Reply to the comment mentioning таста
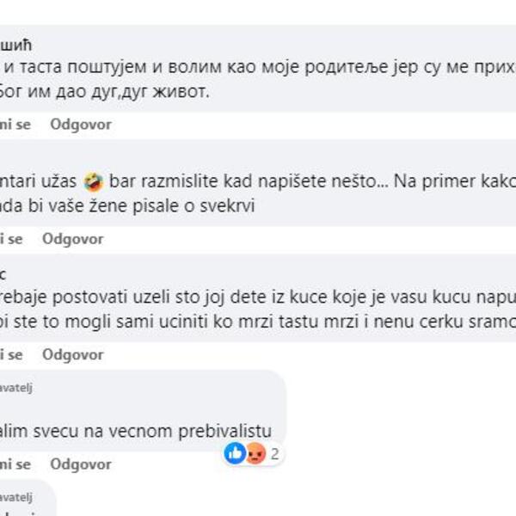 point(81,124)
